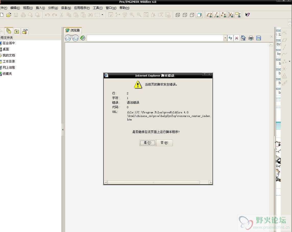The height and width of the screenshot is (232, 292).
Task: Open the 视图(V) menu
Action: (28, 8)
